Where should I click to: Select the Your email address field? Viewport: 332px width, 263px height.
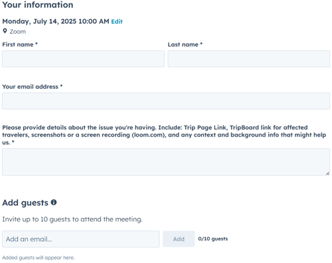coord(166,101)
